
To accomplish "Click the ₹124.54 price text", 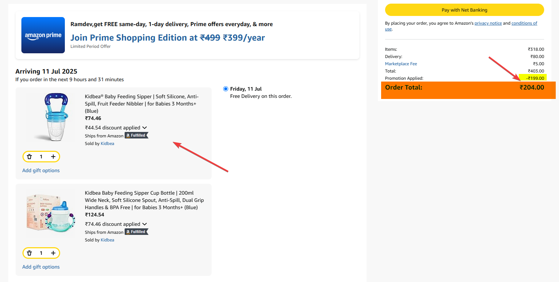I will 95,215.
